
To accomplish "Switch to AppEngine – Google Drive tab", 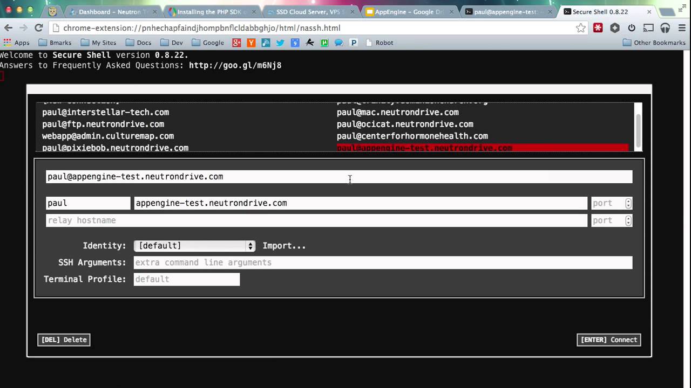I will click(409, 11).
